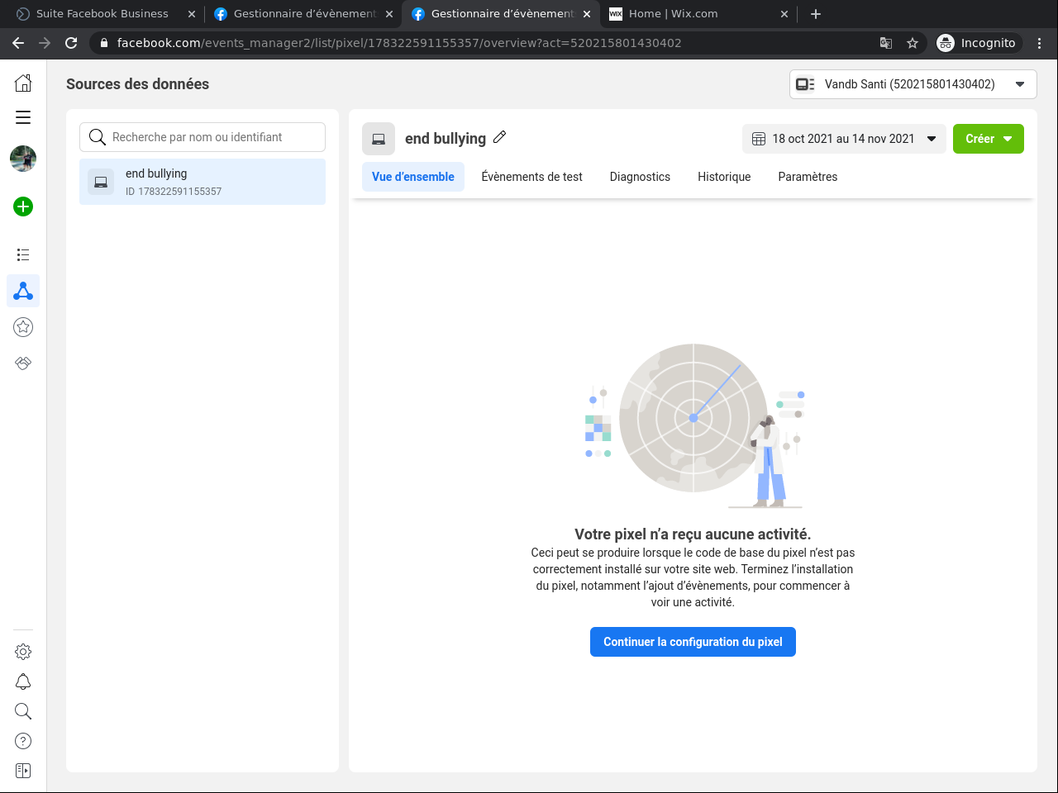
Task: Select the end bullying pixel in list
Action: coord(203,182)
